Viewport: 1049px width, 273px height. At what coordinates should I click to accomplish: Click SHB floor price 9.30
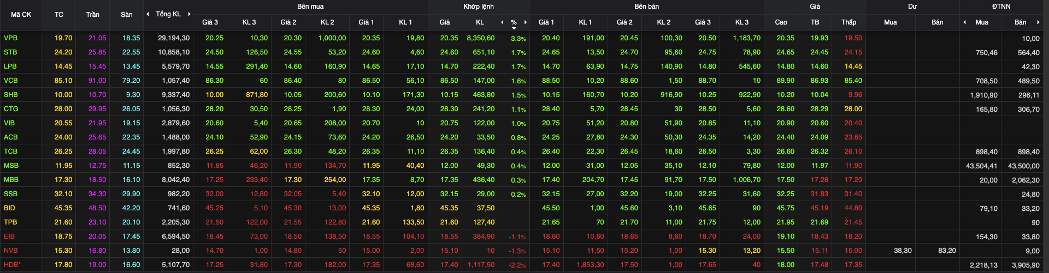tap(133, 95)
